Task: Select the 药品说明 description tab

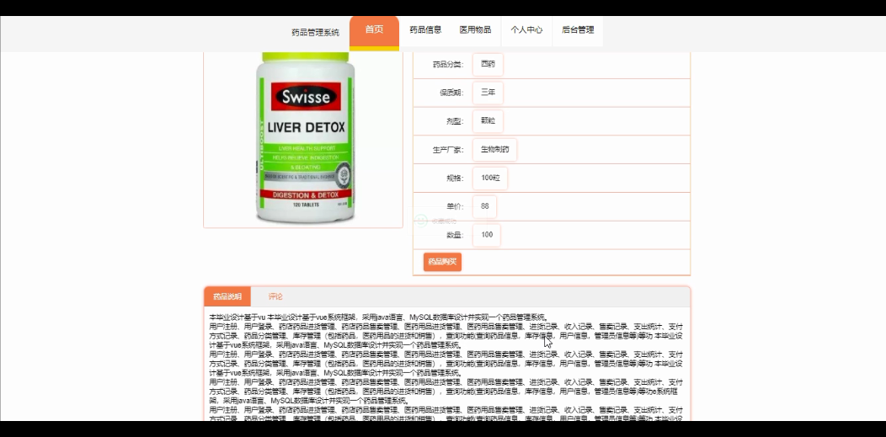Action: tap(227, 296)
